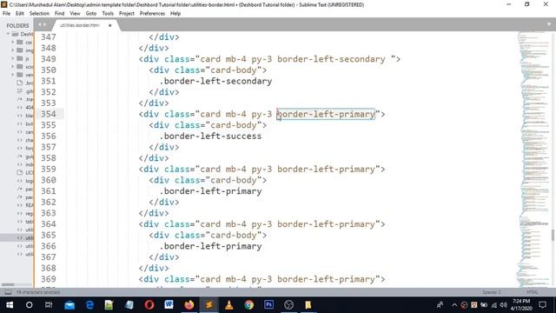Viewport: 556px width, 313px height.
Task: Open the Action Center notifications icon
Action: pyautogui.click(x=542, y=305)
